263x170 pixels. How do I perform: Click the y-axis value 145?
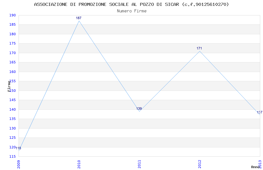point(12,100)
